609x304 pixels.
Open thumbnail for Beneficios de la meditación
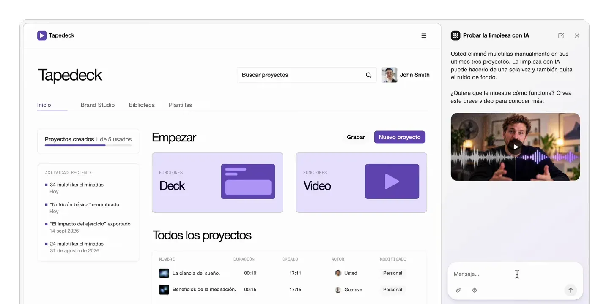coord(164,290)
